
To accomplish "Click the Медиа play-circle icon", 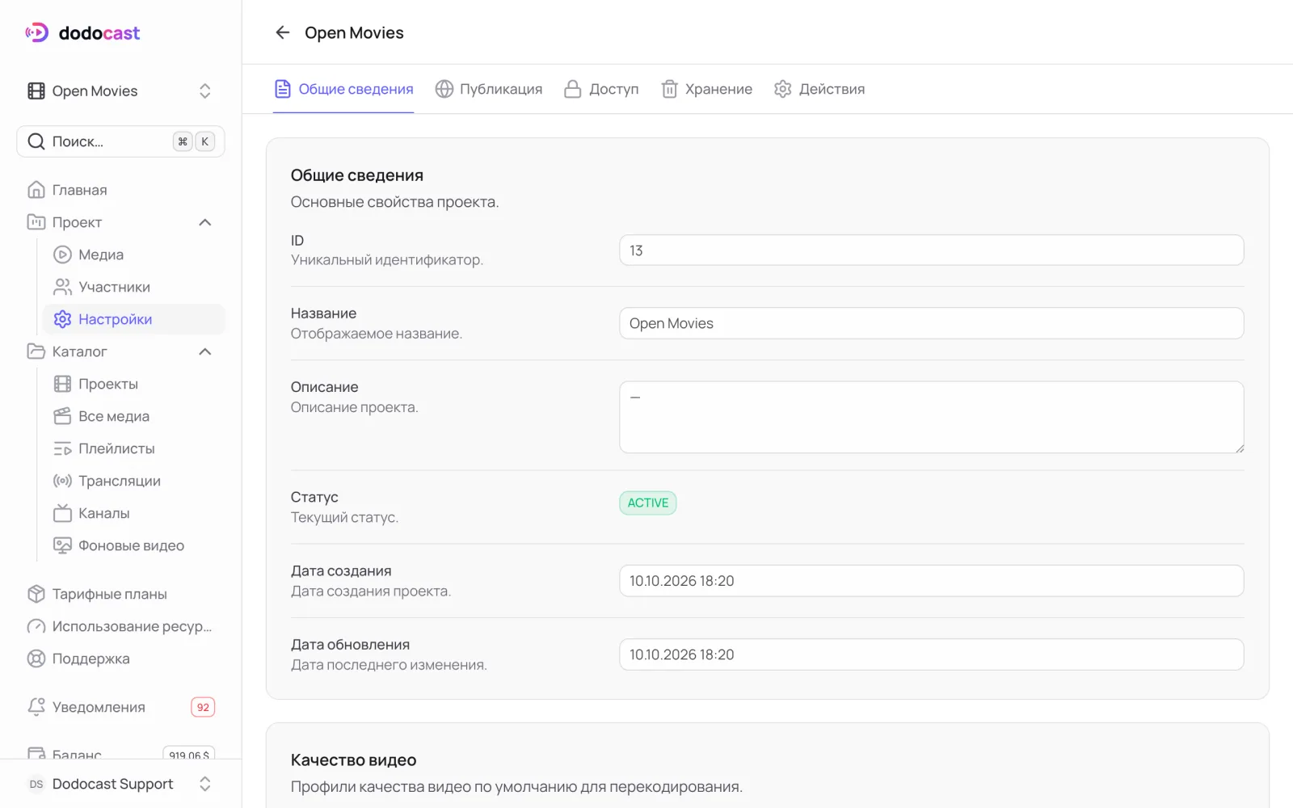I will point(62,255).
